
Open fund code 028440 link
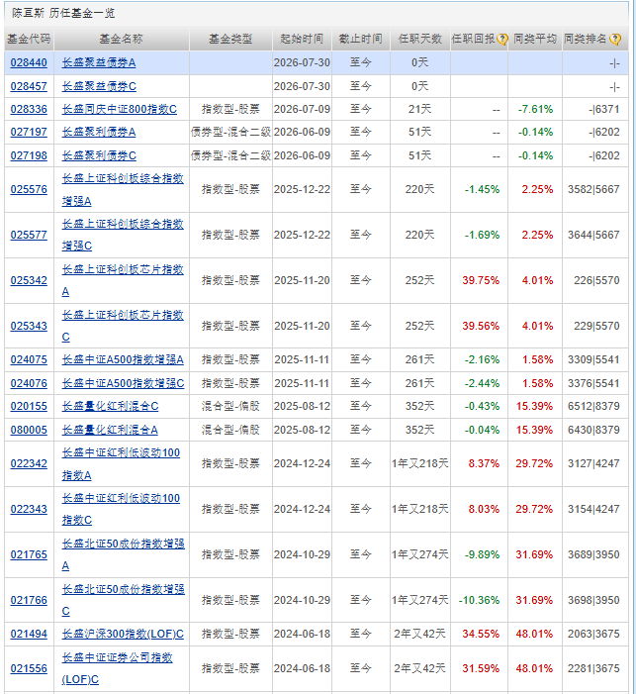29,62
